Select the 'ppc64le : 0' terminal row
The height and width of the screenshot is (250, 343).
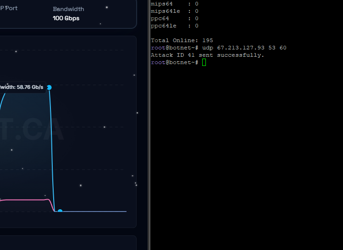click(175, 26)
